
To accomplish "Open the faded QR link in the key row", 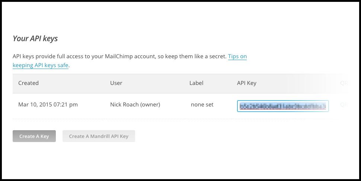I will (344, 105).
